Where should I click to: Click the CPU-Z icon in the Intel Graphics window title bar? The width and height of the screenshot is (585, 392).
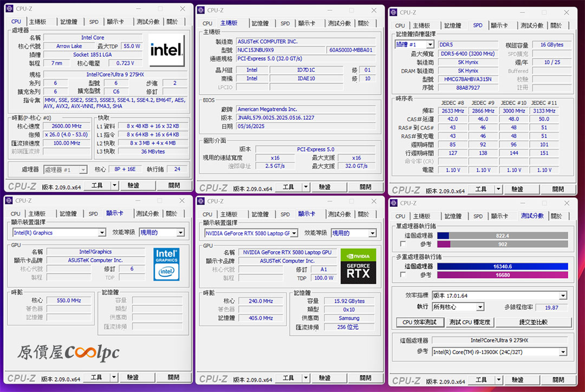(x=9, y=201)
